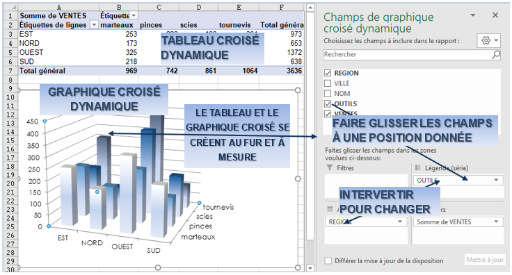Viewport: 512px width, 275px height.
Task: Open the gear tools dropdown
Action: click(489, 40)
